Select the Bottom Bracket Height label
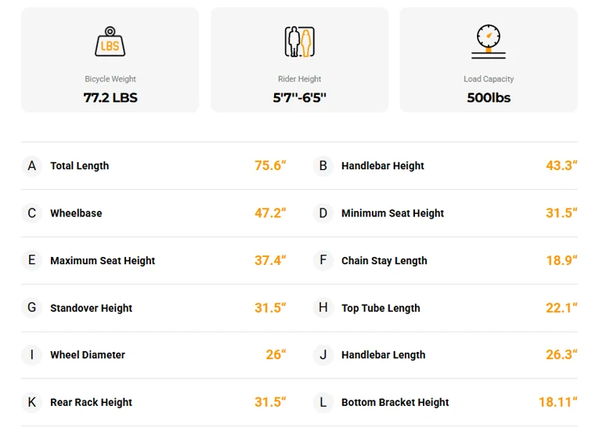 tap(395, 402)
